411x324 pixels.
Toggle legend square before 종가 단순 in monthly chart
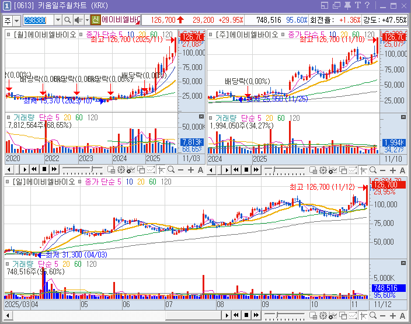(x=81, y=34)
